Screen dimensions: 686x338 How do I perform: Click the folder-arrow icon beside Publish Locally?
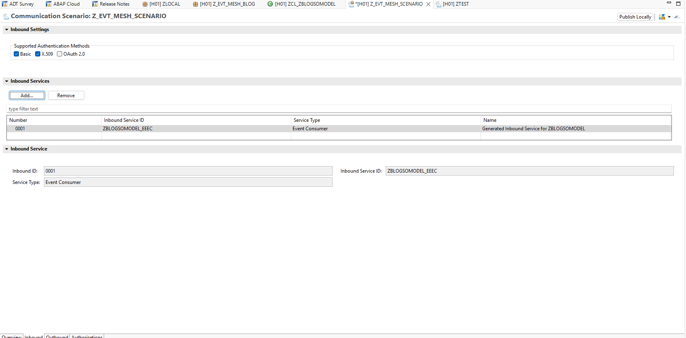[662, 17]
